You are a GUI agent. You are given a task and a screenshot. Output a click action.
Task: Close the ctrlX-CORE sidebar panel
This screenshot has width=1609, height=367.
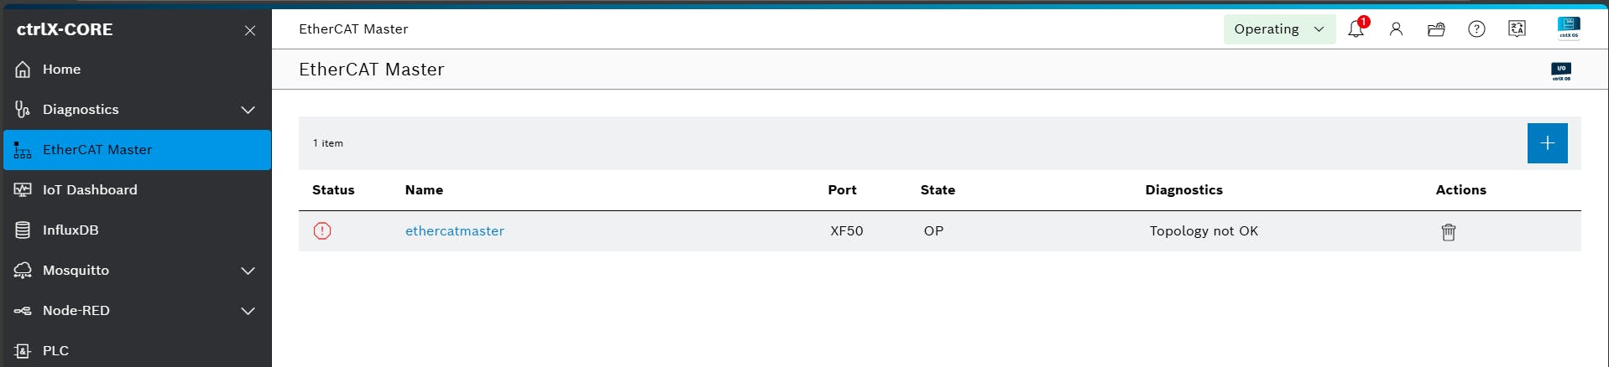click(x=249, y=31)
